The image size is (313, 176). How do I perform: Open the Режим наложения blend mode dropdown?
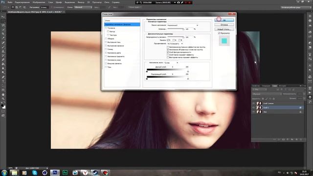182,25
